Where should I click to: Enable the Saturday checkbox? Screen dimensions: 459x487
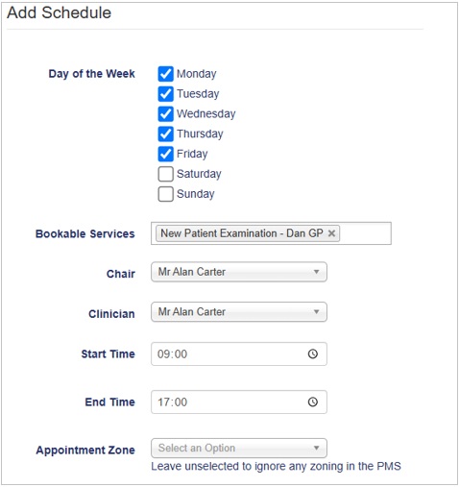tap(165, 174)
